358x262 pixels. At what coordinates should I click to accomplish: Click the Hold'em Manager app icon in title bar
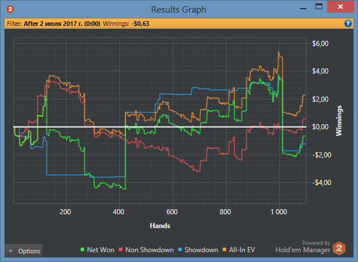[10, 9]
